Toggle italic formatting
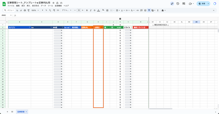219x114 pixels. point(91,10)
